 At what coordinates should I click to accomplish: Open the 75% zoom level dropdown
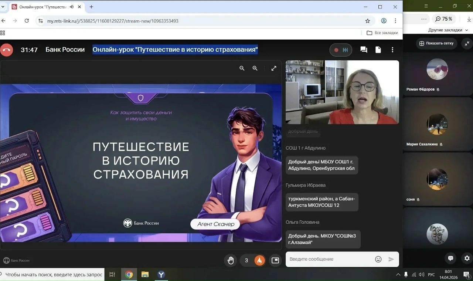(x=443, y=19)
